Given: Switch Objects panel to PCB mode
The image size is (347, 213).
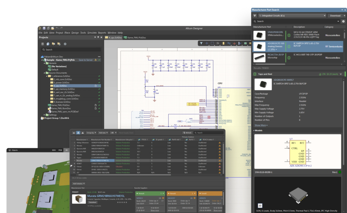Looking at the screenshot, I should tap(60, 150).
